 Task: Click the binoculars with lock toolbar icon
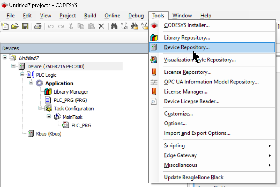tap(134, 26)
